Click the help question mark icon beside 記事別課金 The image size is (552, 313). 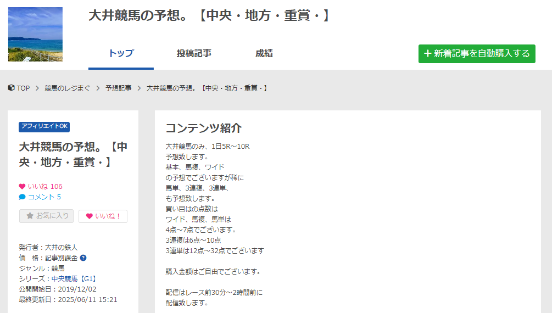point(83,258)
